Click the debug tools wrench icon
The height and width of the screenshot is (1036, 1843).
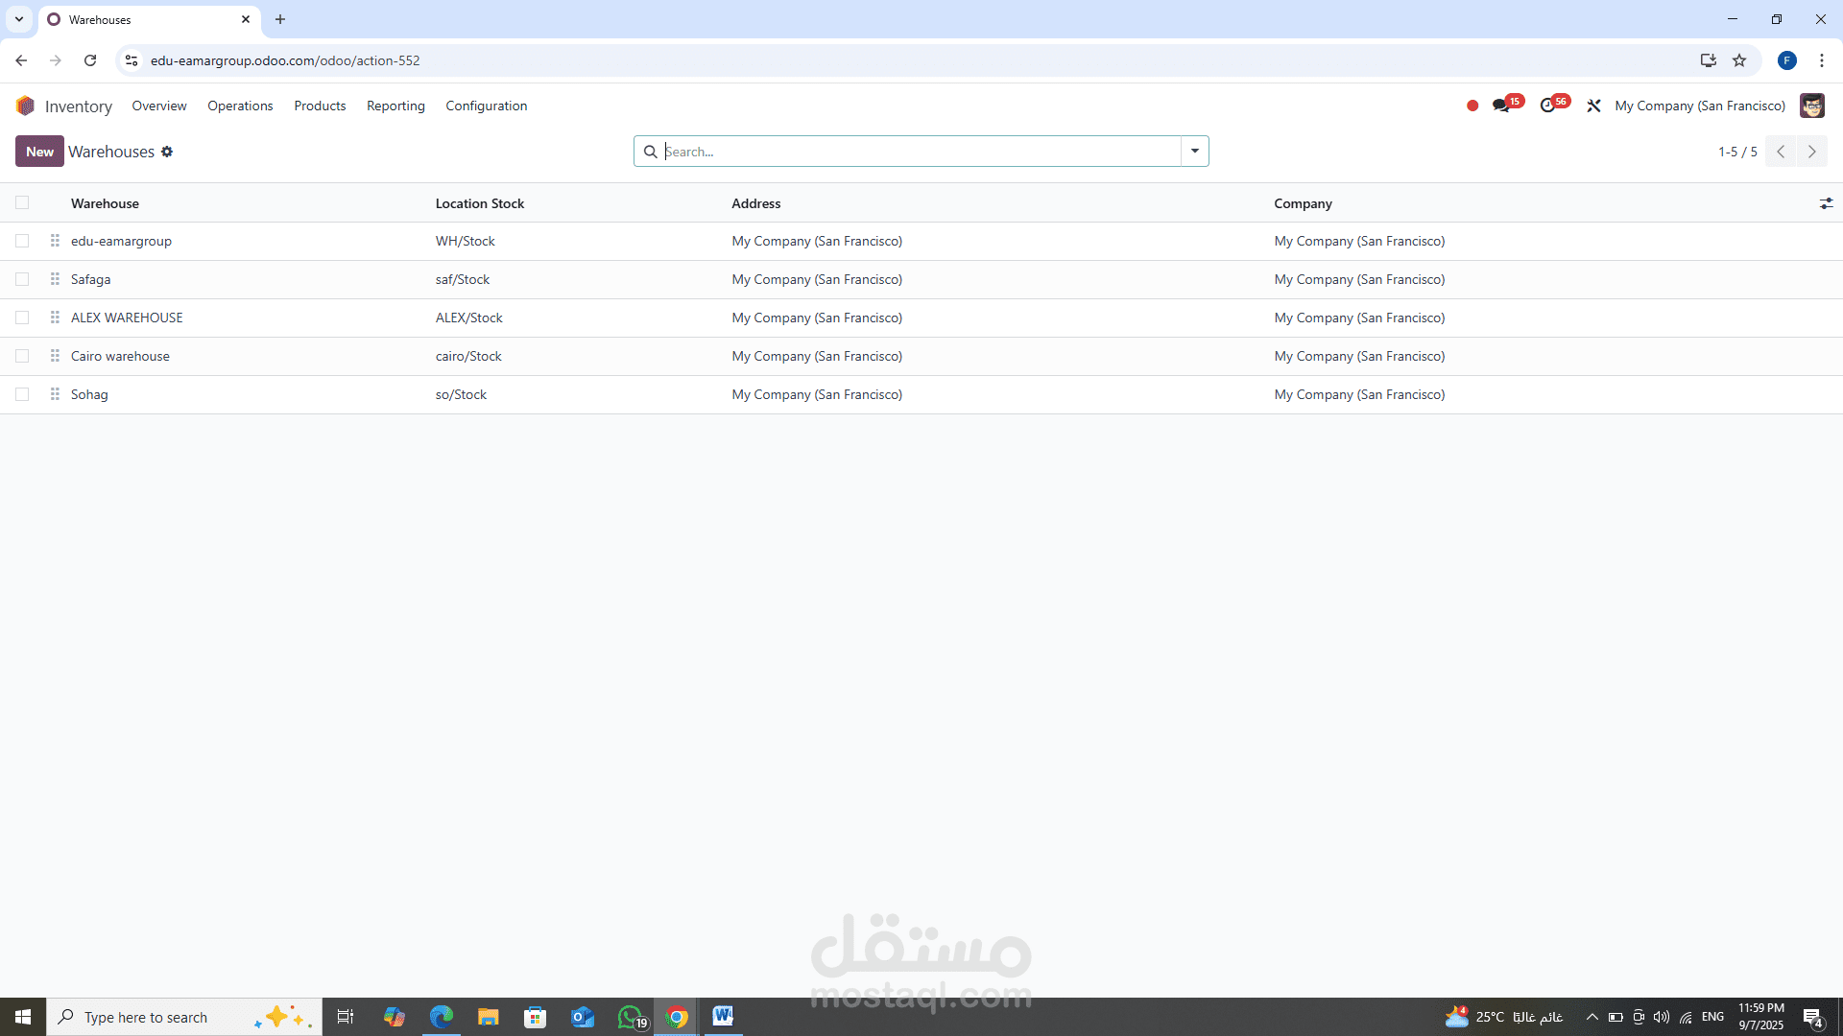1593,106
